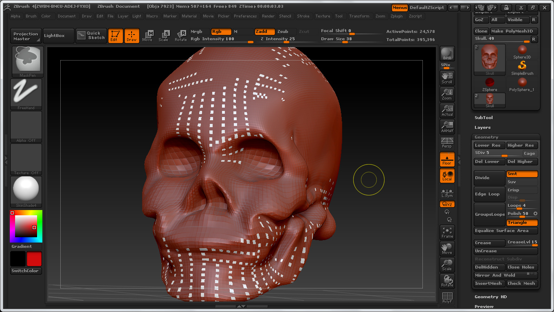
Task: Select the PolySphere_1 tool
Action: [x=522, y=84]
